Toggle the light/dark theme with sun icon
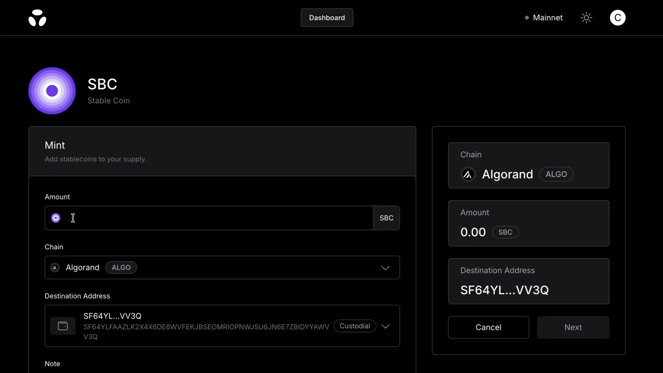The image size is (663, 373). click(x=586, y=18)
